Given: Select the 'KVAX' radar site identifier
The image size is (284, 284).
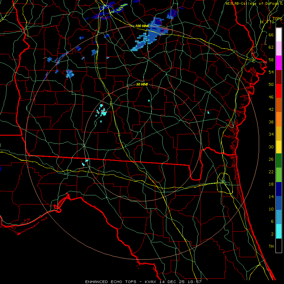Looking at the screenshot, I should [x=151, y=282].
